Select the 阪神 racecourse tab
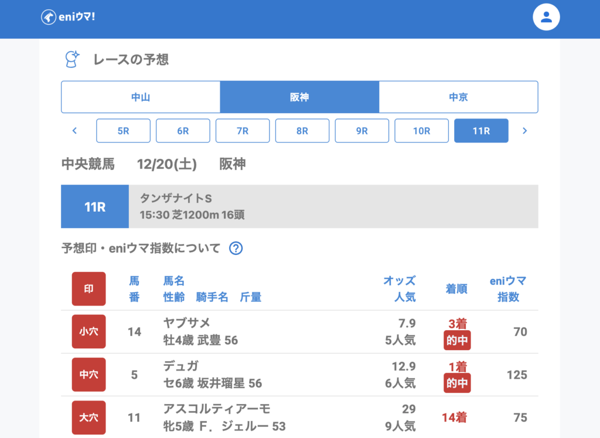 point(299,97)
